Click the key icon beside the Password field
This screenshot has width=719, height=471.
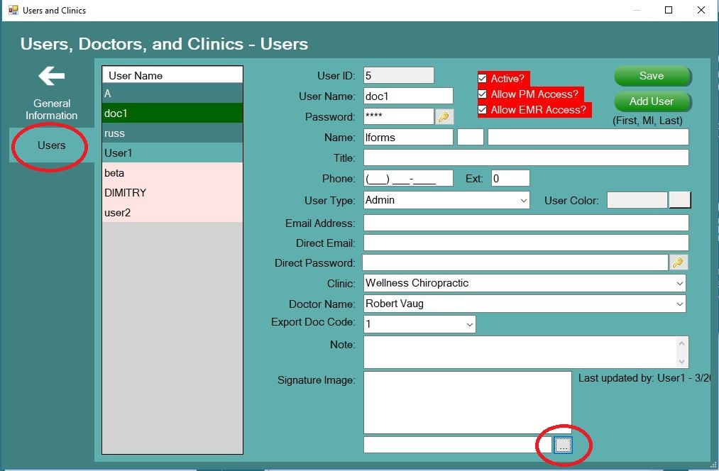coord(444,116)
